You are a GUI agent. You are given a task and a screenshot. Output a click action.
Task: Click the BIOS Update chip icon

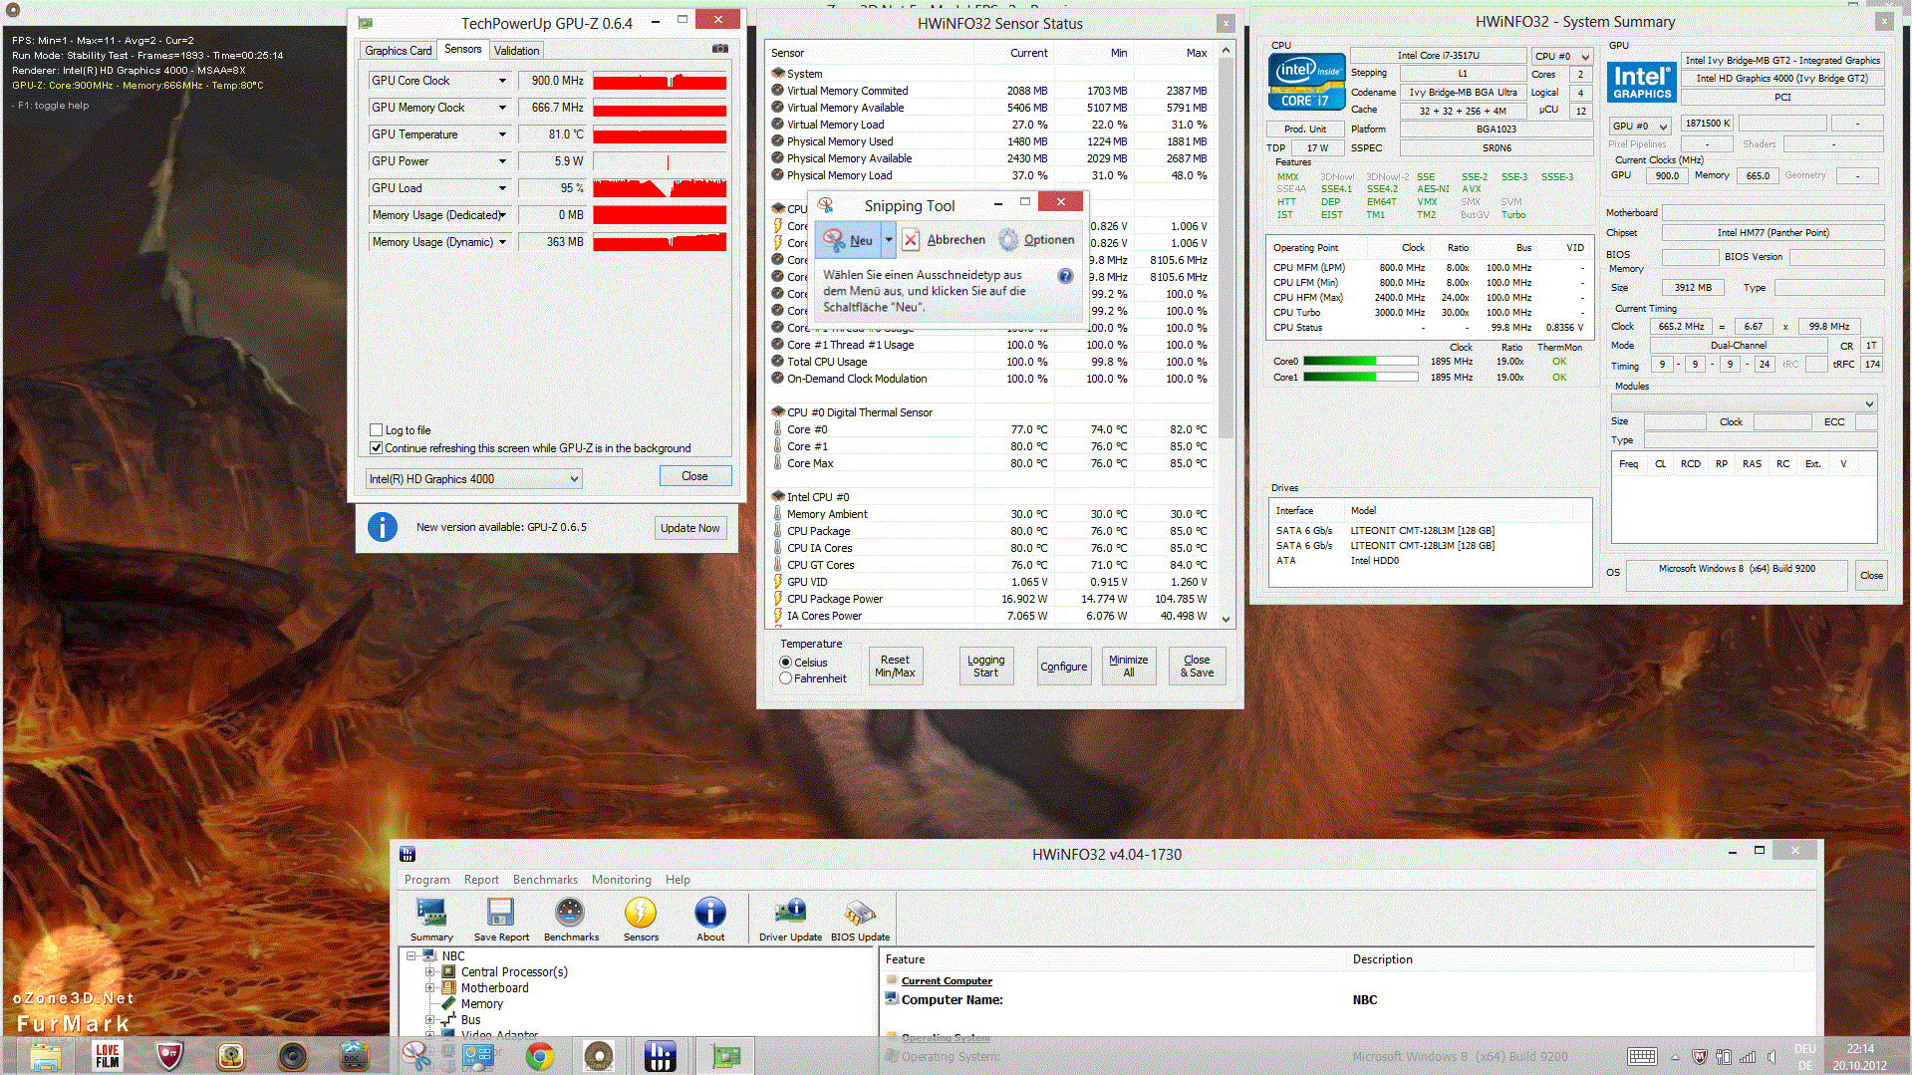click(x=860, y=919)
